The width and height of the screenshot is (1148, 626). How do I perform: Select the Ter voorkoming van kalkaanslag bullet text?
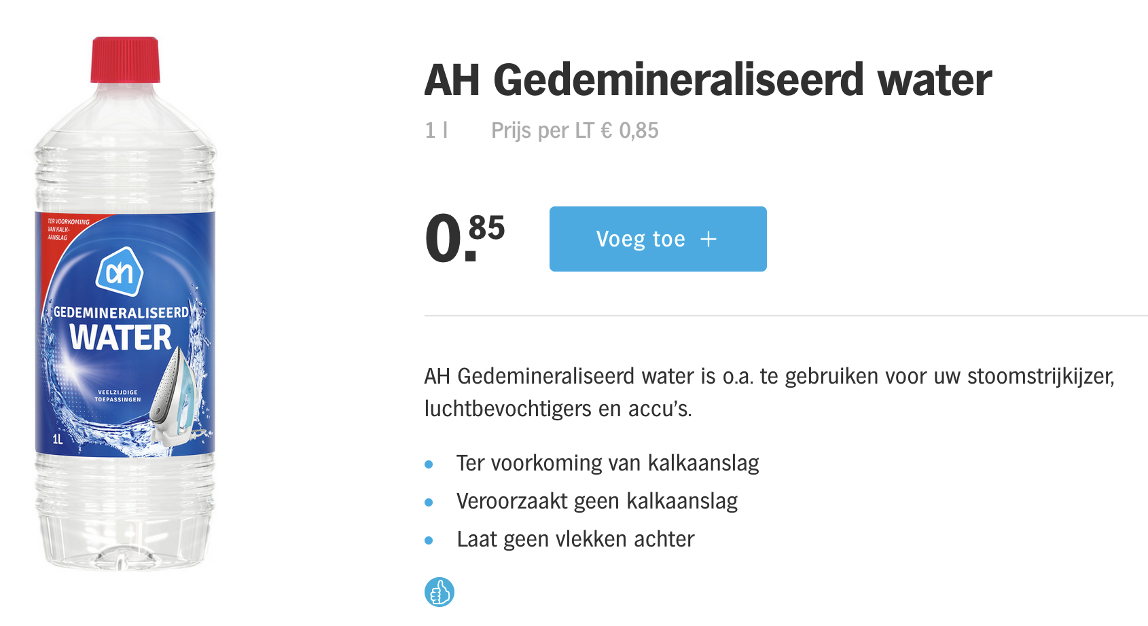607,463
